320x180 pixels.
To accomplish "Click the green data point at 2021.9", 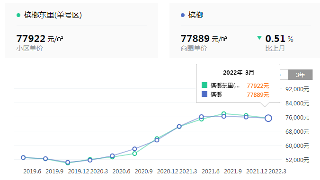I will point(224,113).
